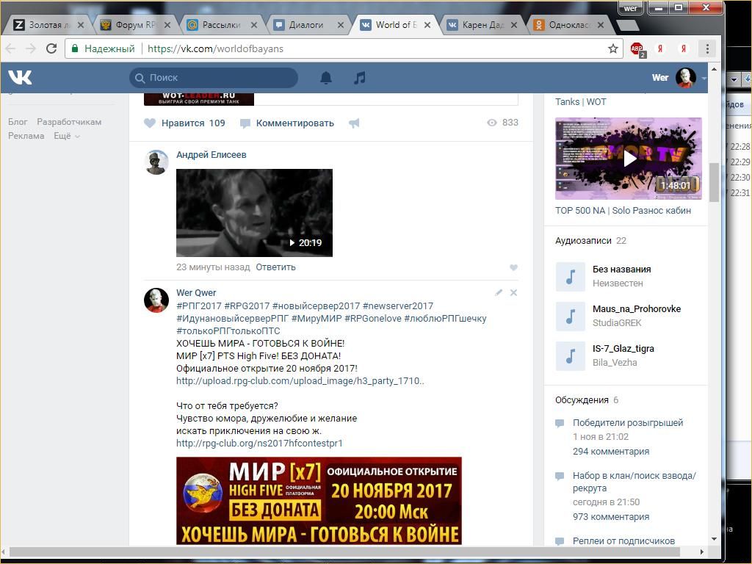This screenshot has height=564, width=752.
Task: Click the share megaphone icon
Action: coord(354,123)
